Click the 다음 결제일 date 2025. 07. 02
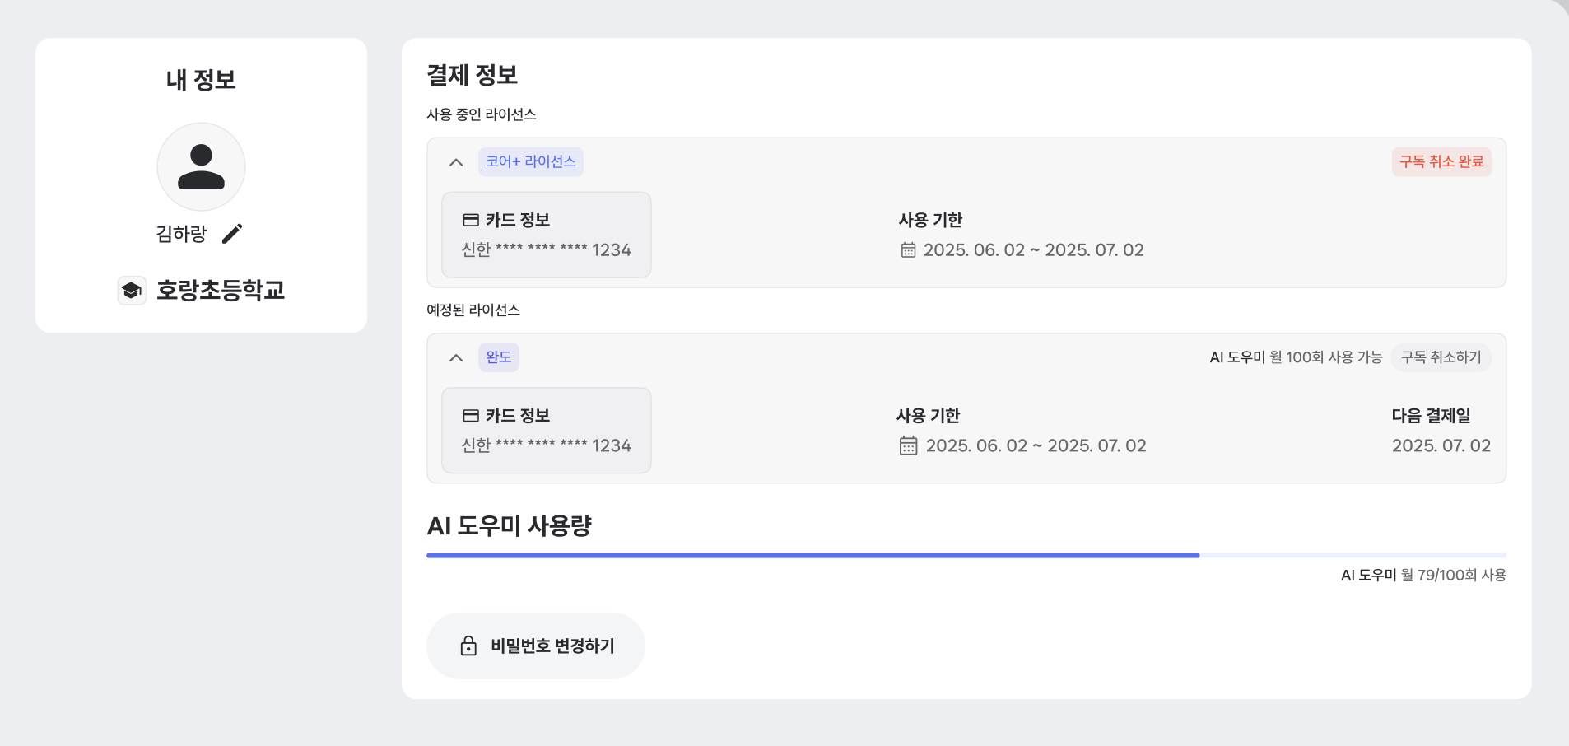 click(1441, 445)
